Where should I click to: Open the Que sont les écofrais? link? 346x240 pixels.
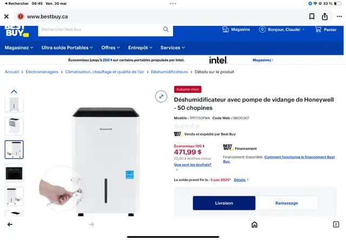[x=192, y=164]
